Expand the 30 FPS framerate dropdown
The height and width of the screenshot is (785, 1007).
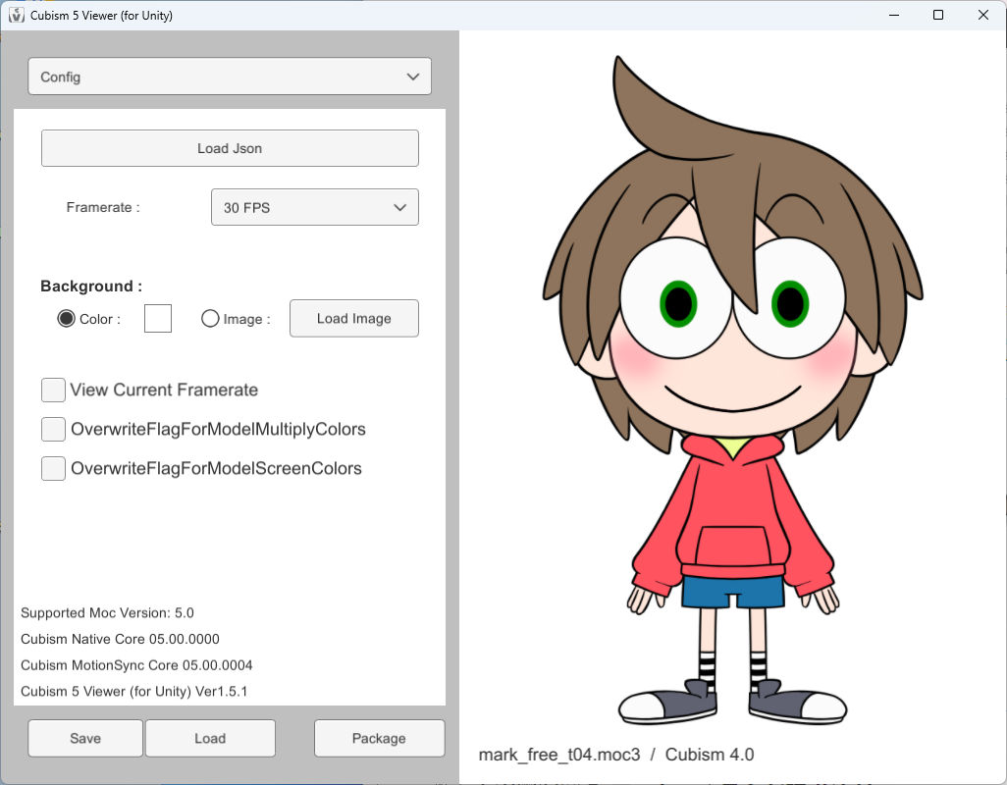314,207
